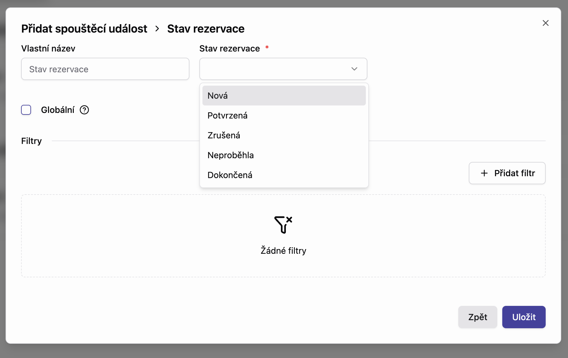Screen dimensions: 568x358
Task: Enable the Globální checkbox
Action: pyautogui.click(x=26, y=110)
